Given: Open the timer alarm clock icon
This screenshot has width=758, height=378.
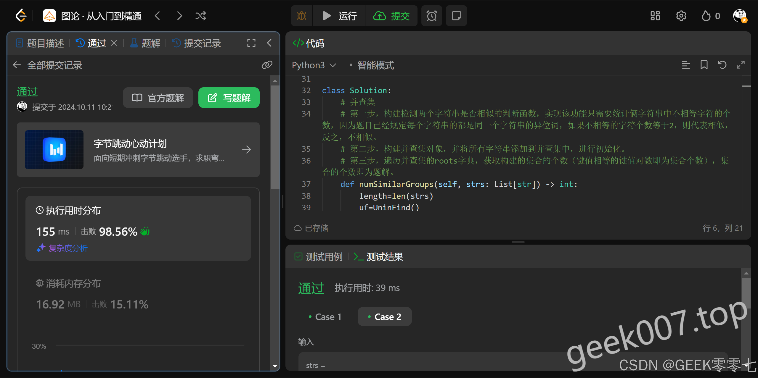Looking at the screenshot, I should click(x=431, y=16).
